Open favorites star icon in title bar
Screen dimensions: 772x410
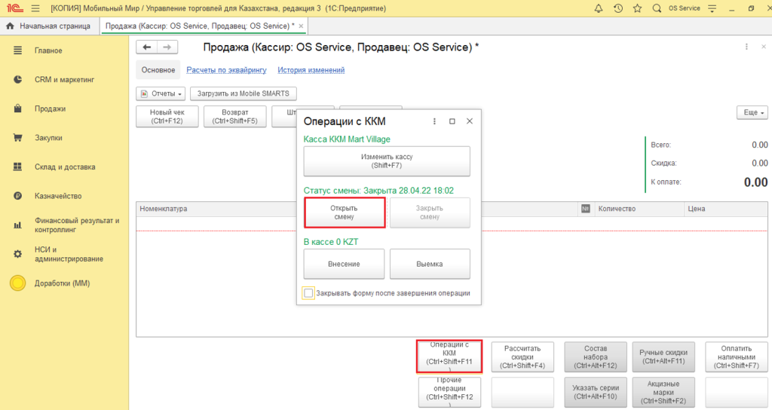[638, 8]
